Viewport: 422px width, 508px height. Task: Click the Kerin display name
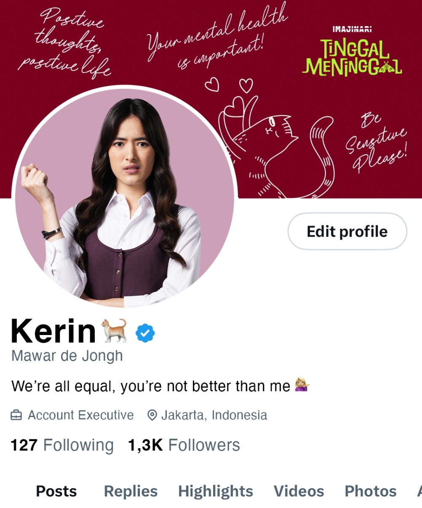pyautogui.click(x=53, y=331)
